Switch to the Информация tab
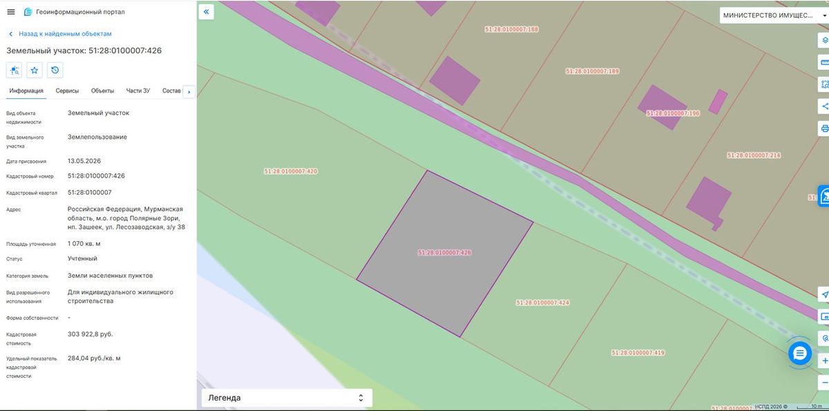Viewport: 829px width, 411px height. [x=26, y=91]
